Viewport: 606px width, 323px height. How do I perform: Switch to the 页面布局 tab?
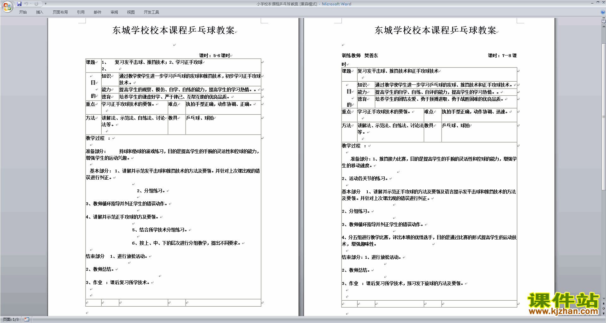click(x=60, y=12)
